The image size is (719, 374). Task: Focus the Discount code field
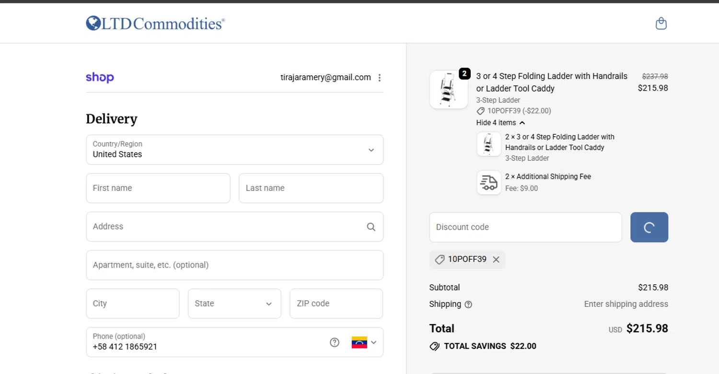525,227
